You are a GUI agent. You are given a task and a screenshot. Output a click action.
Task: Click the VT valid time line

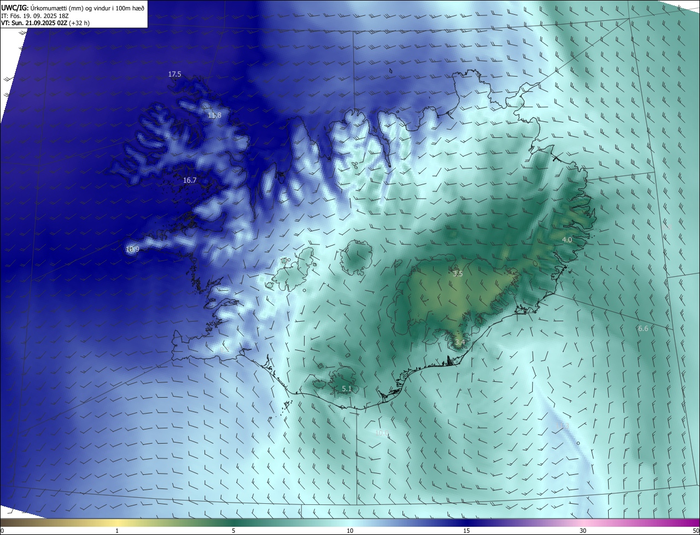coord(45,23)
